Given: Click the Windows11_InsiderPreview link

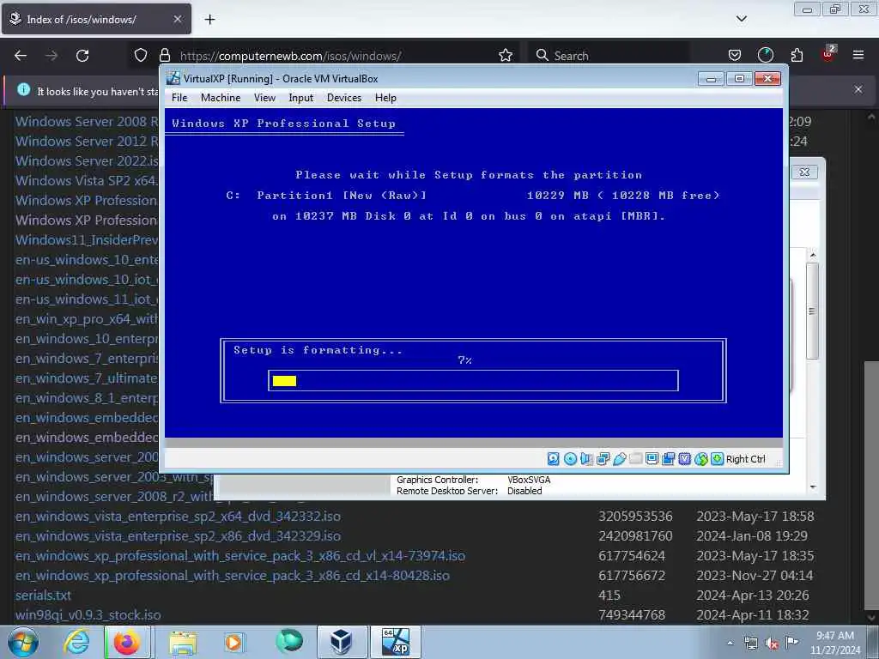Looking at the screenshot, I should [x=87, y=240].
